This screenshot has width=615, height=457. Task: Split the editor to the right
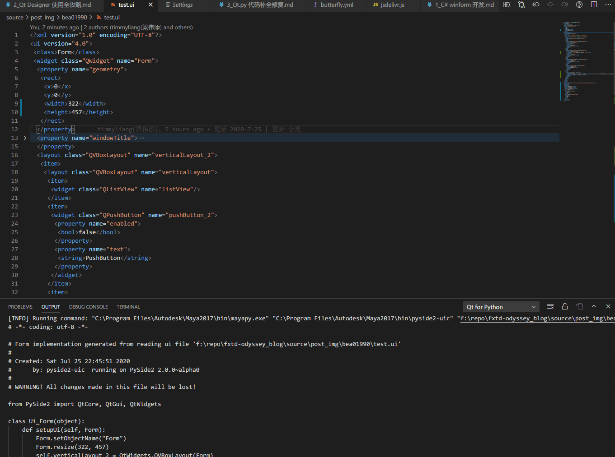click(x=594, y=5)
